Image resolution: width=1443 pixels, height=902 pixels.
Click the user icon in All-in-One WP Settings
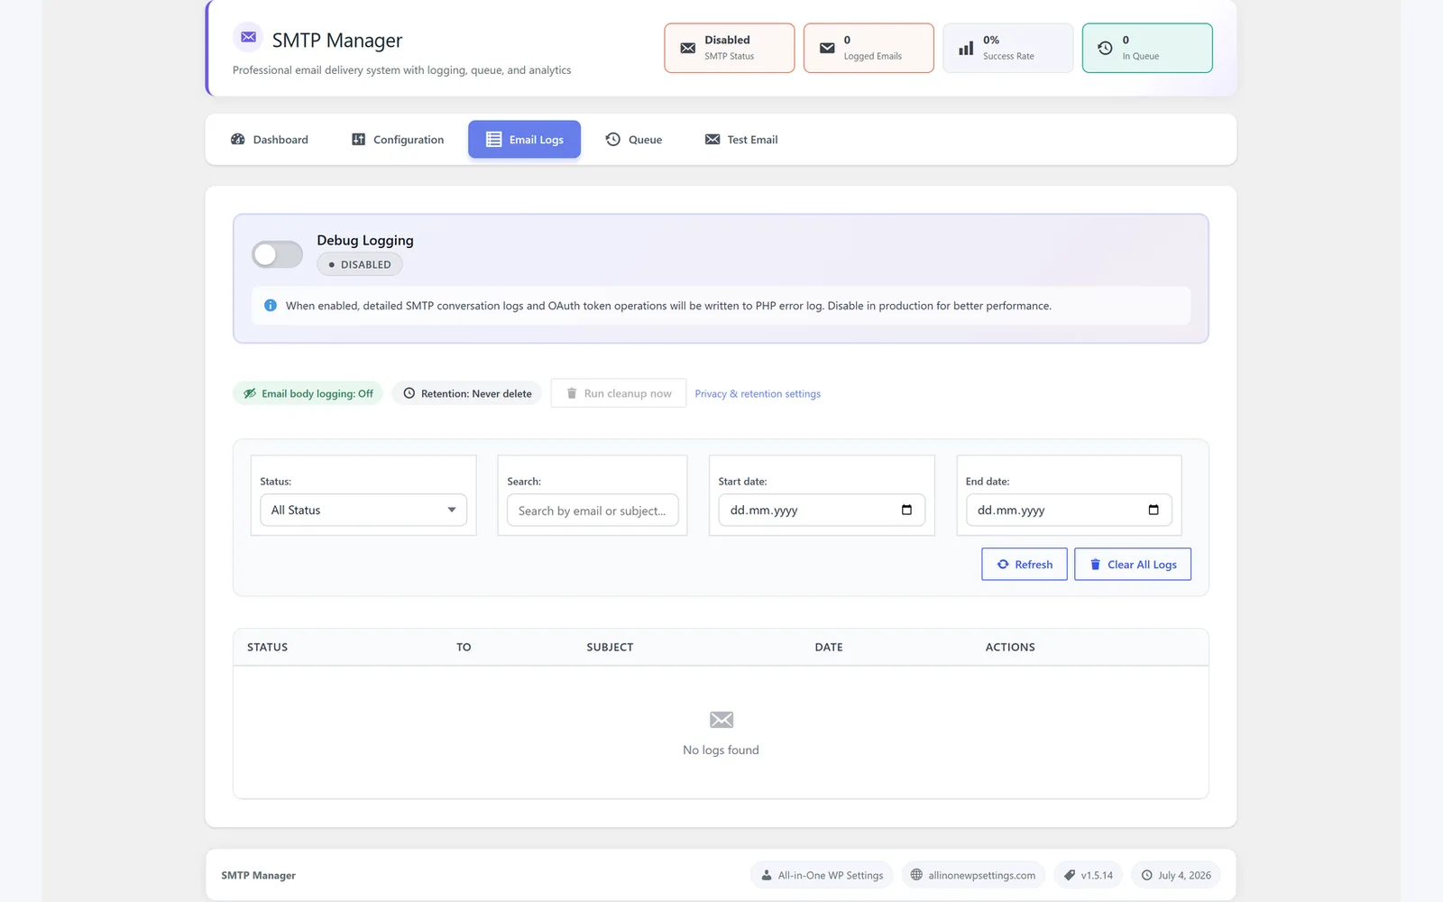click(x=767, y=875)
